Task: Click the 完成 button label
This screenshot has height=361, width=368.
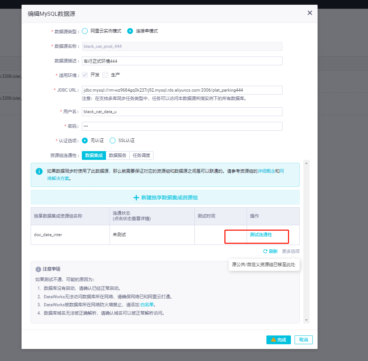Action: click(x=282, y=340)
